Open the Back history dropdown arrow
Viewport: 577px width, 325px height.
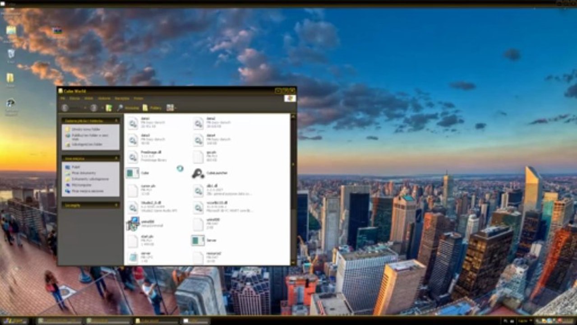(85, 108)
